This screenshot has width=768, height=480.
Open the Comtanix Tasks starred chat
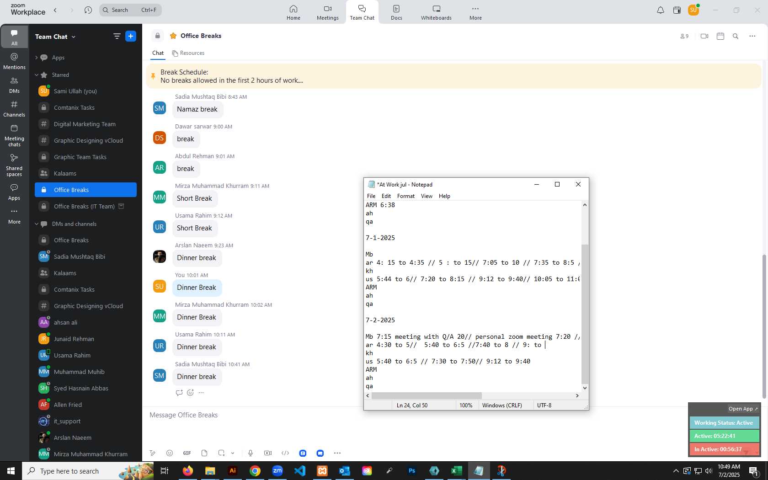click(x=85, y=107)
